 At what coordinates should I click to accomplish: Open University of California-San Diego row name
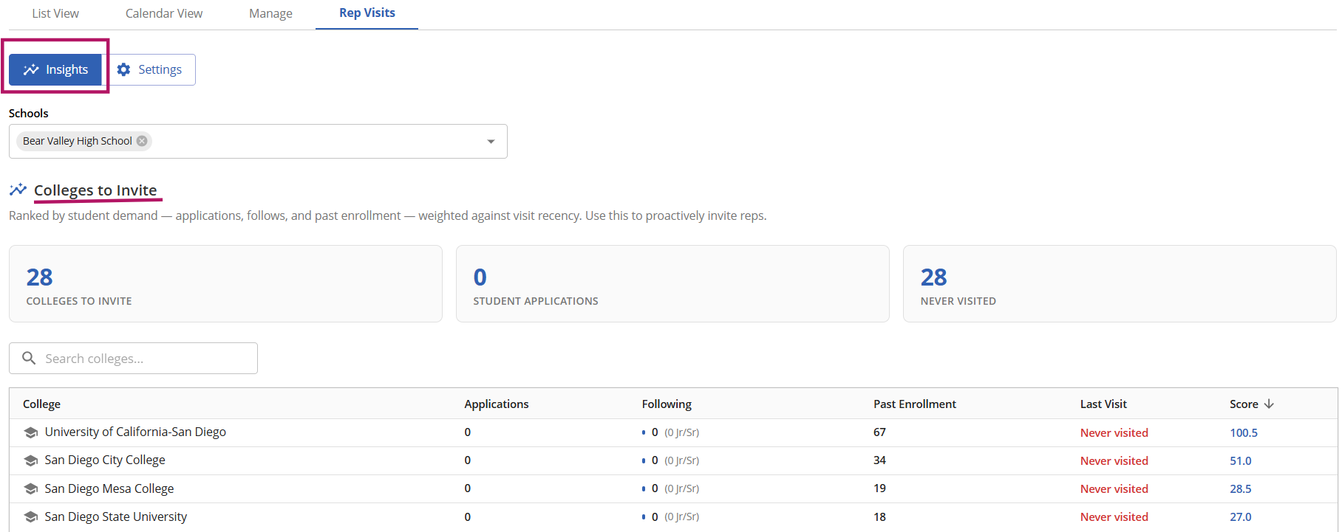[135, 432]
